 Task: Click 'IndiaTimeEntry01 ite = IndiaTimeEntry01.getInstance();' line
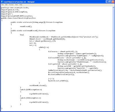pyautogui.click(x=75, y=70)
